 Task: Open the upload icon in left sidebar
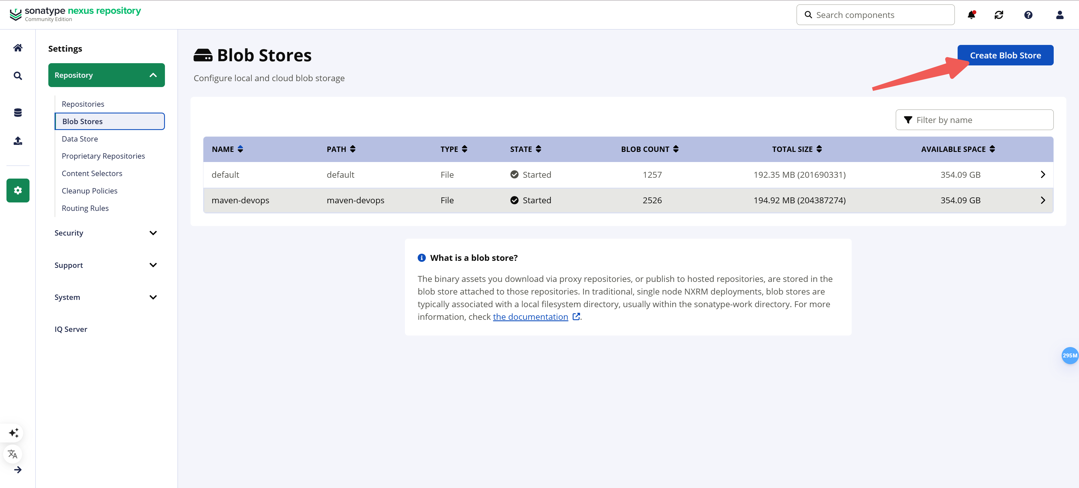coord(18,141)
